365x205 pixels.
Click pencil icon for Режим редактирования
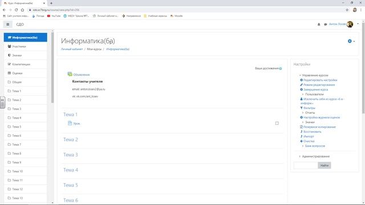pos(302,85)
